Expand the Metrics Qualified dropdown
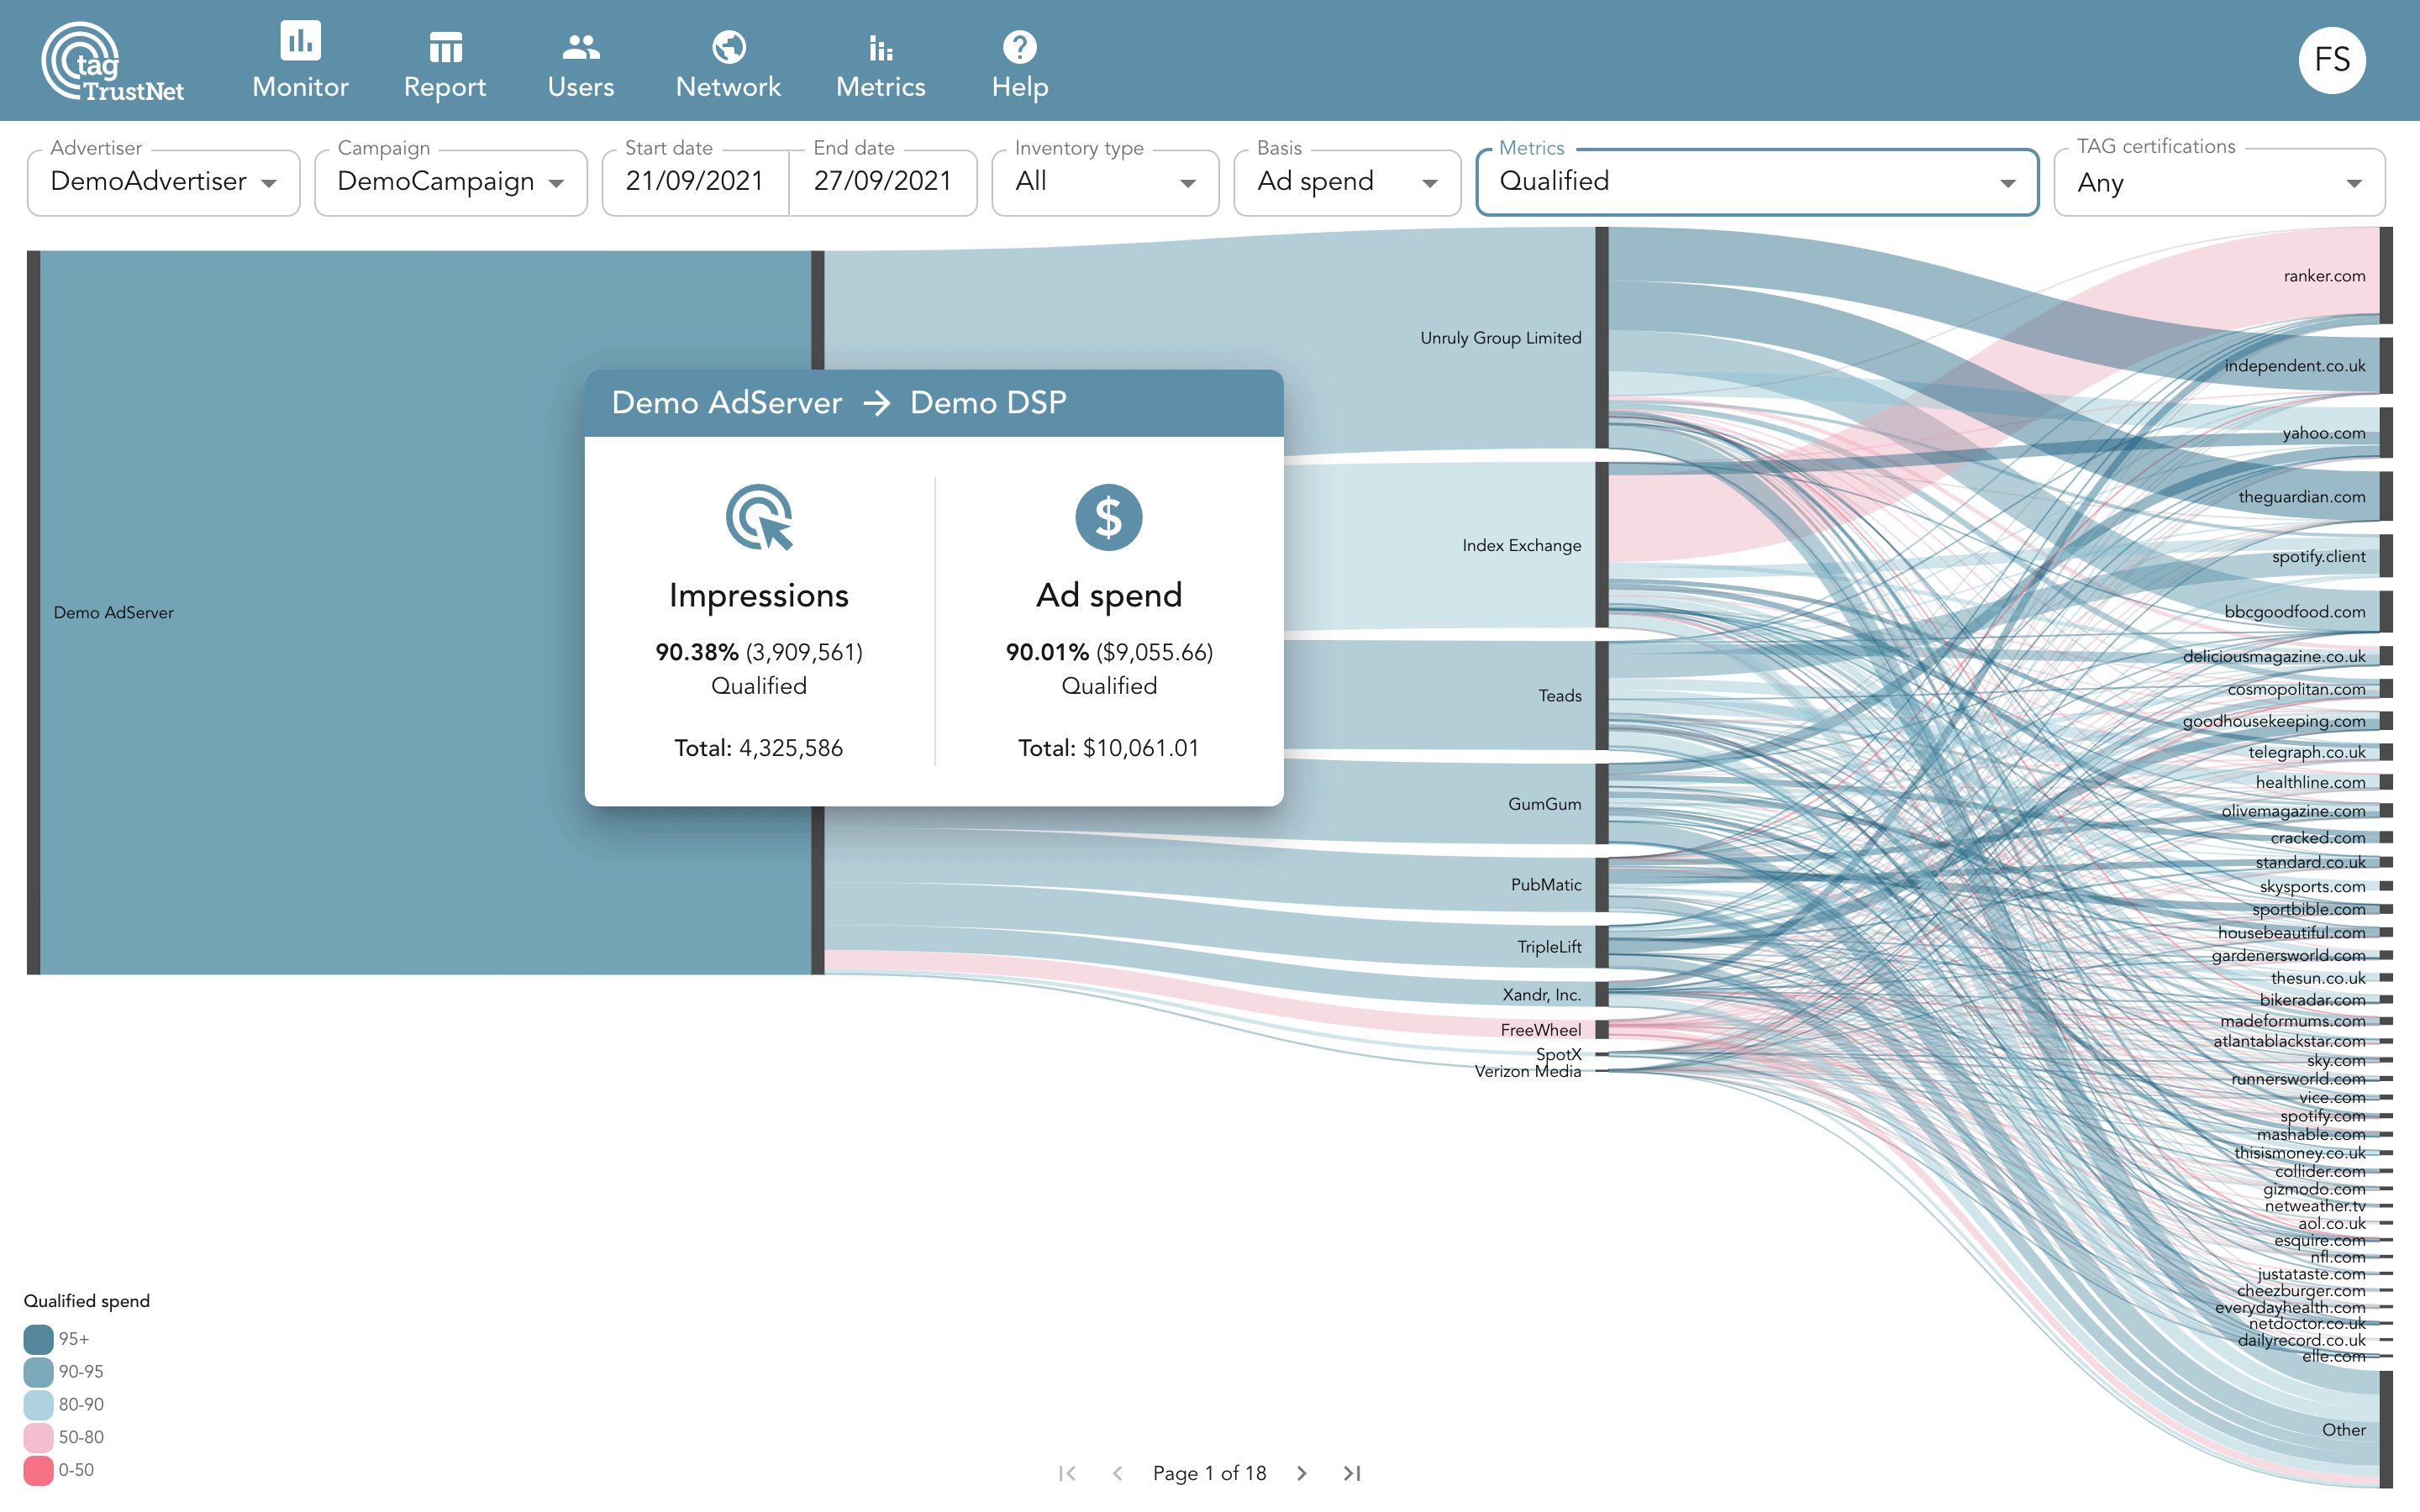This screenshot has height=1512, width=2420. (x=1757, y=182)
